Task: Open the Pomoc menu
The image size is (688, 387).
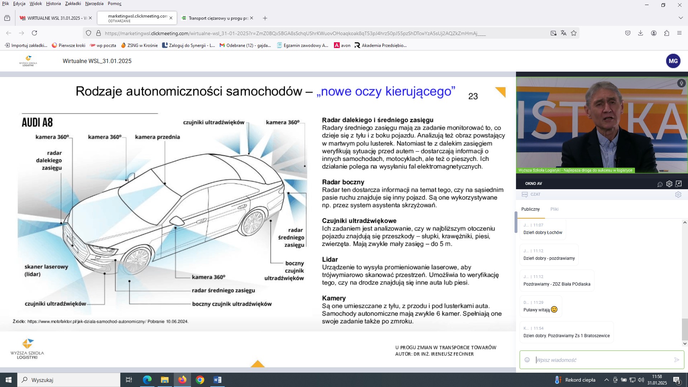Action: (x=115, y=4)
